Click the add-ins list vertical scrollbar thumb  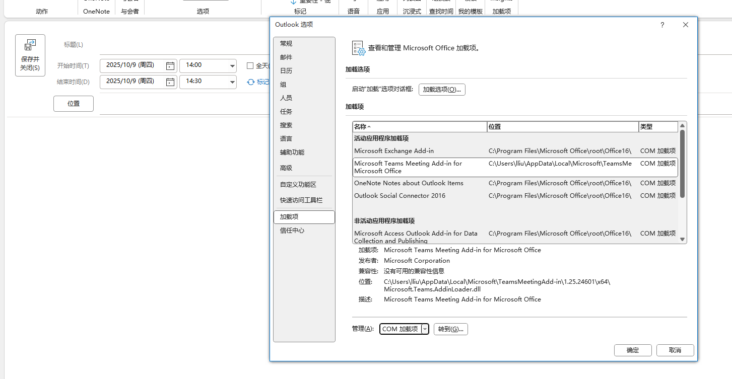pos(683,164)
